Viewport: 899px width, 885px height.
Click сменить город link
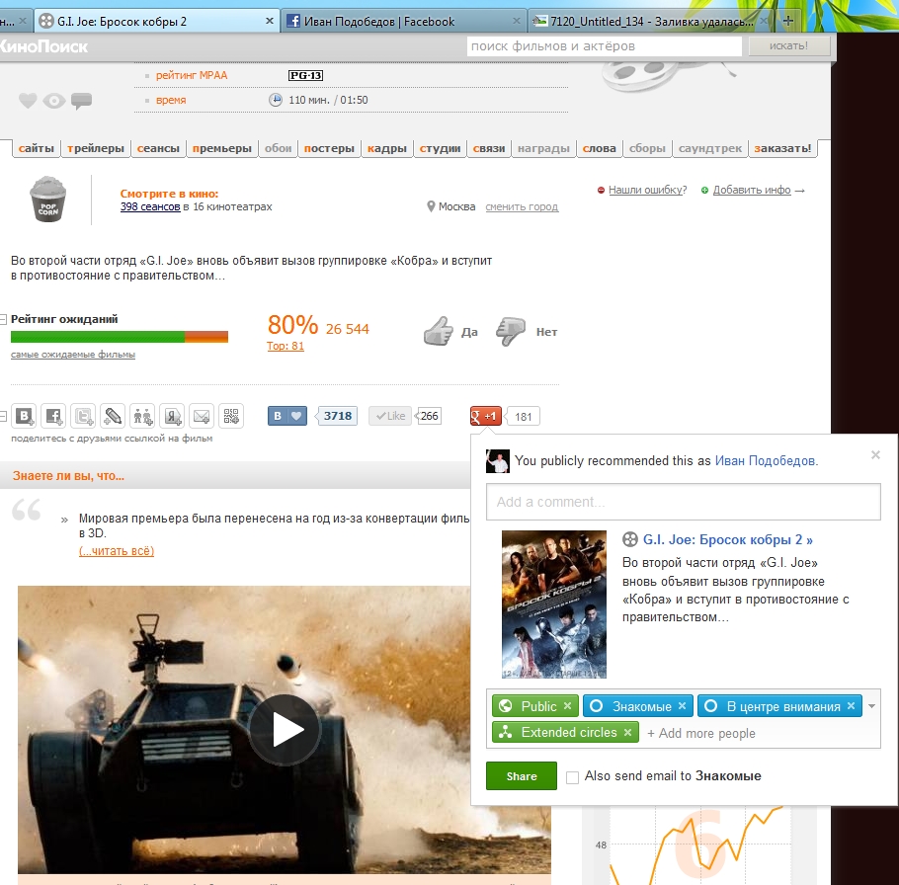click(x=522, y=206)
